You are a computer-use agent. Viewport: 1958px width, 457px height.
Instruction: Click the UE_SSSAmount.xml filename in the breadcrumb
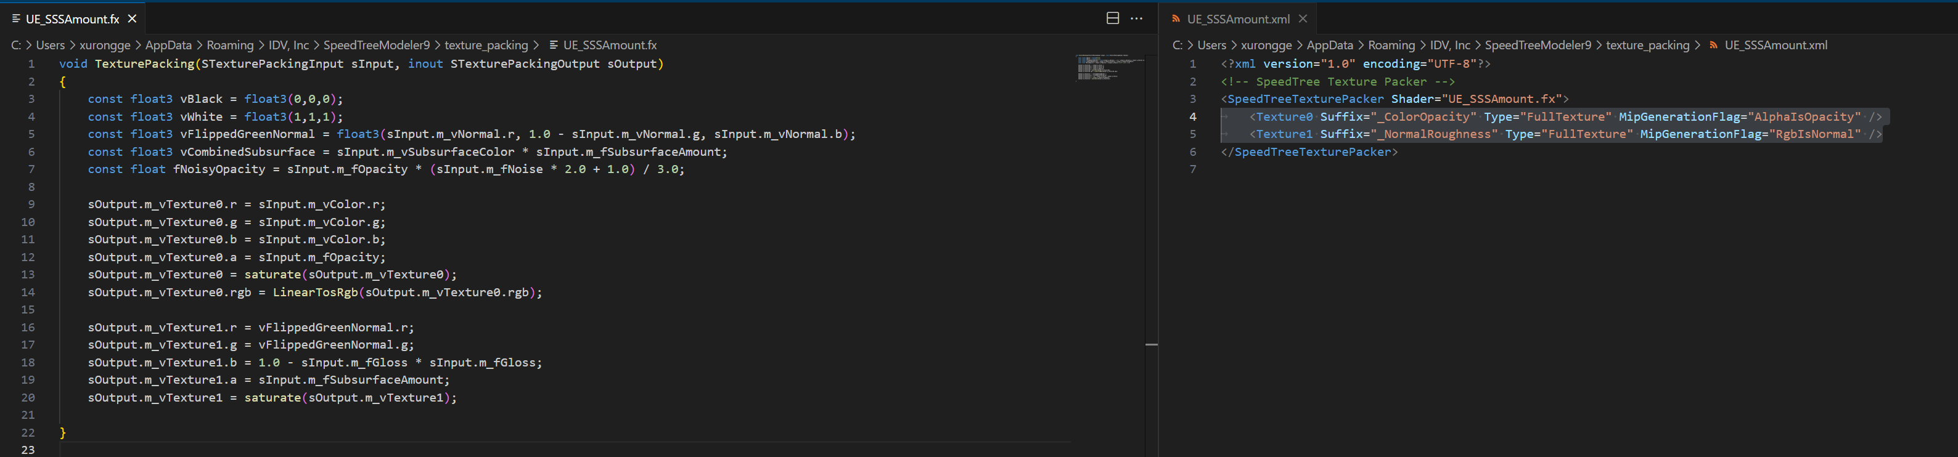pos(1776,45)
